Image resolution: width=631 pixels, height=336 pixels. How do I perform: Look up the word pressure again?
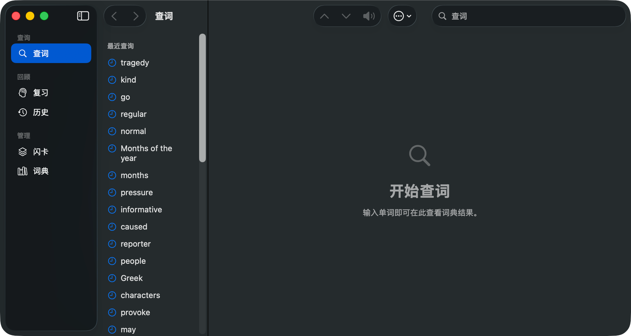tap(137, 192)
